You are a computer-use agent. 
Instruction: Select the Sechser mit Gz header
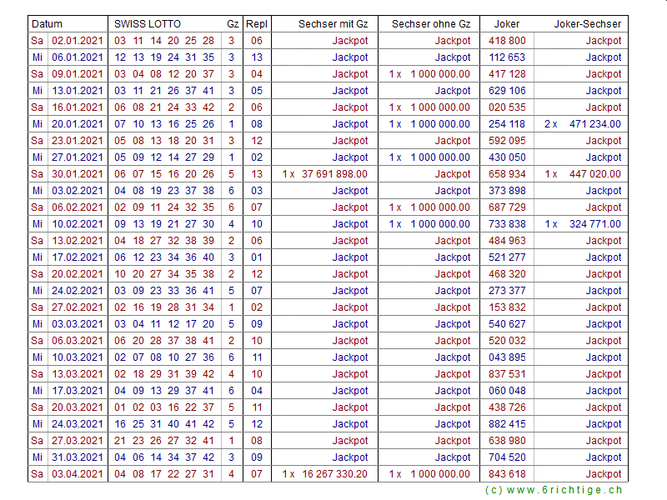tap(333, 24)
